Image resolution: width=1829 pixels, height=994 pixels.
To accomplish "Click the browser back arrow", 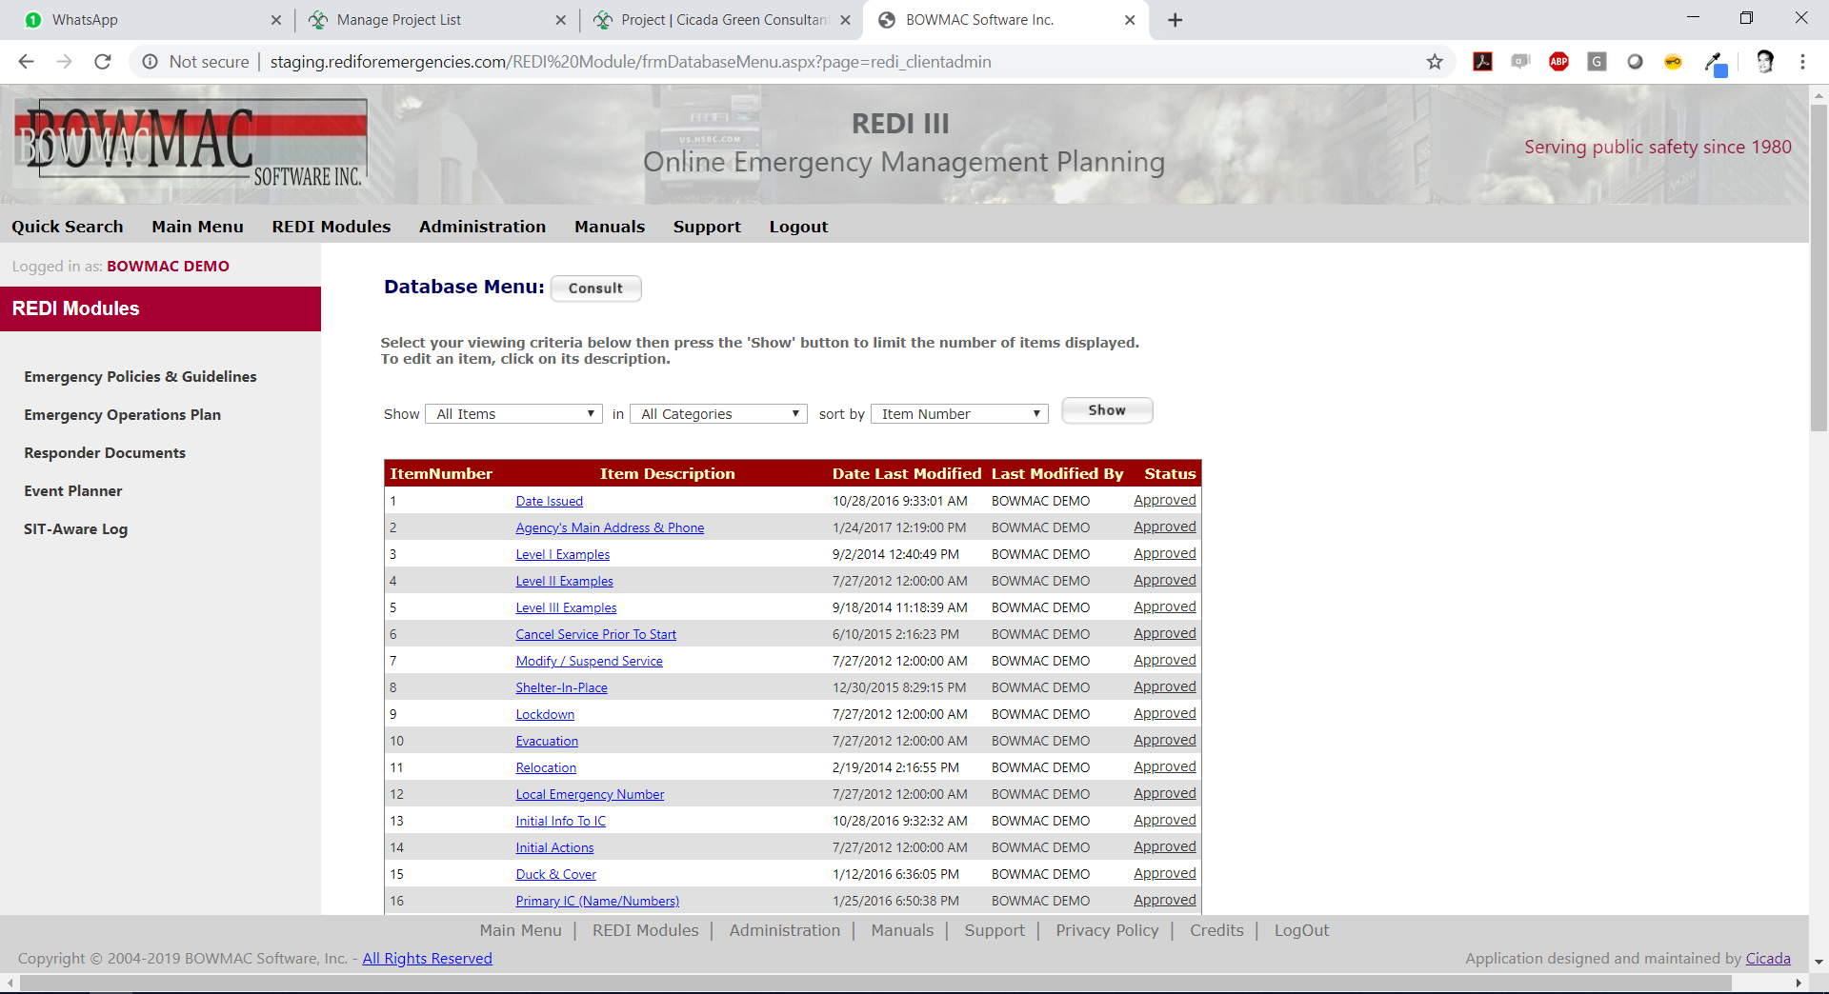I will (x=26, y=62).
